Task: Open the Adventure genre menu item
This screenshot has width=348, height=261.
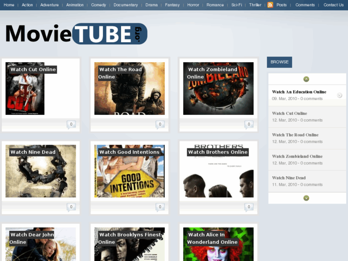Action: 49,5
